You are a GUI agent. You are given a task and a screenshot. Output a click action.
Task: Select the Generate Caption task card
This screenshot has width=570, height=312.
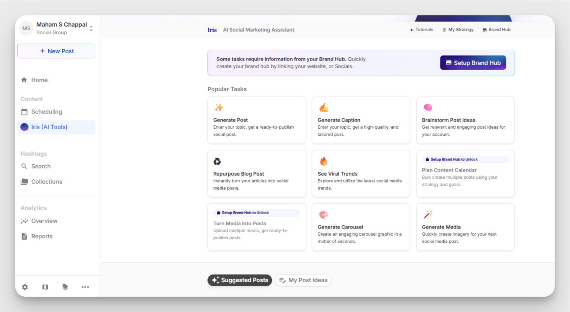click(361, 121)
